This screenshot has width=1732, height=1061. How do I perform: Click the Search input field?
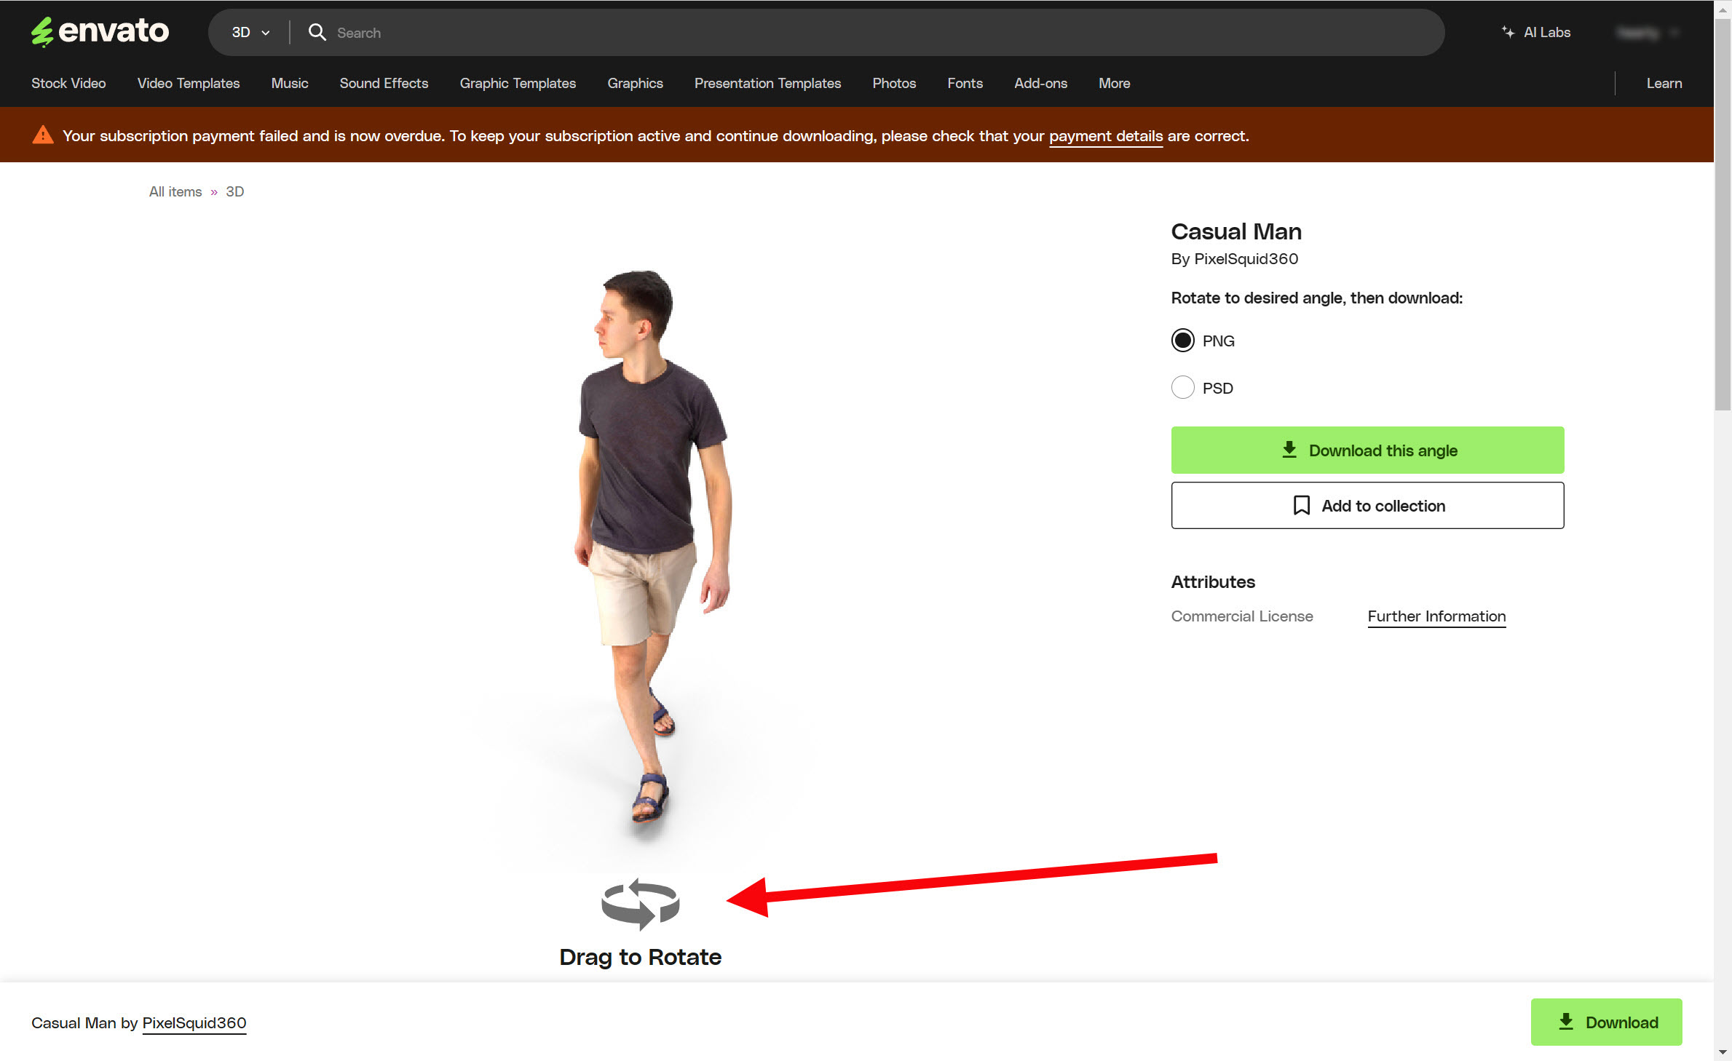pyautogui.click(x=874, y=32)
